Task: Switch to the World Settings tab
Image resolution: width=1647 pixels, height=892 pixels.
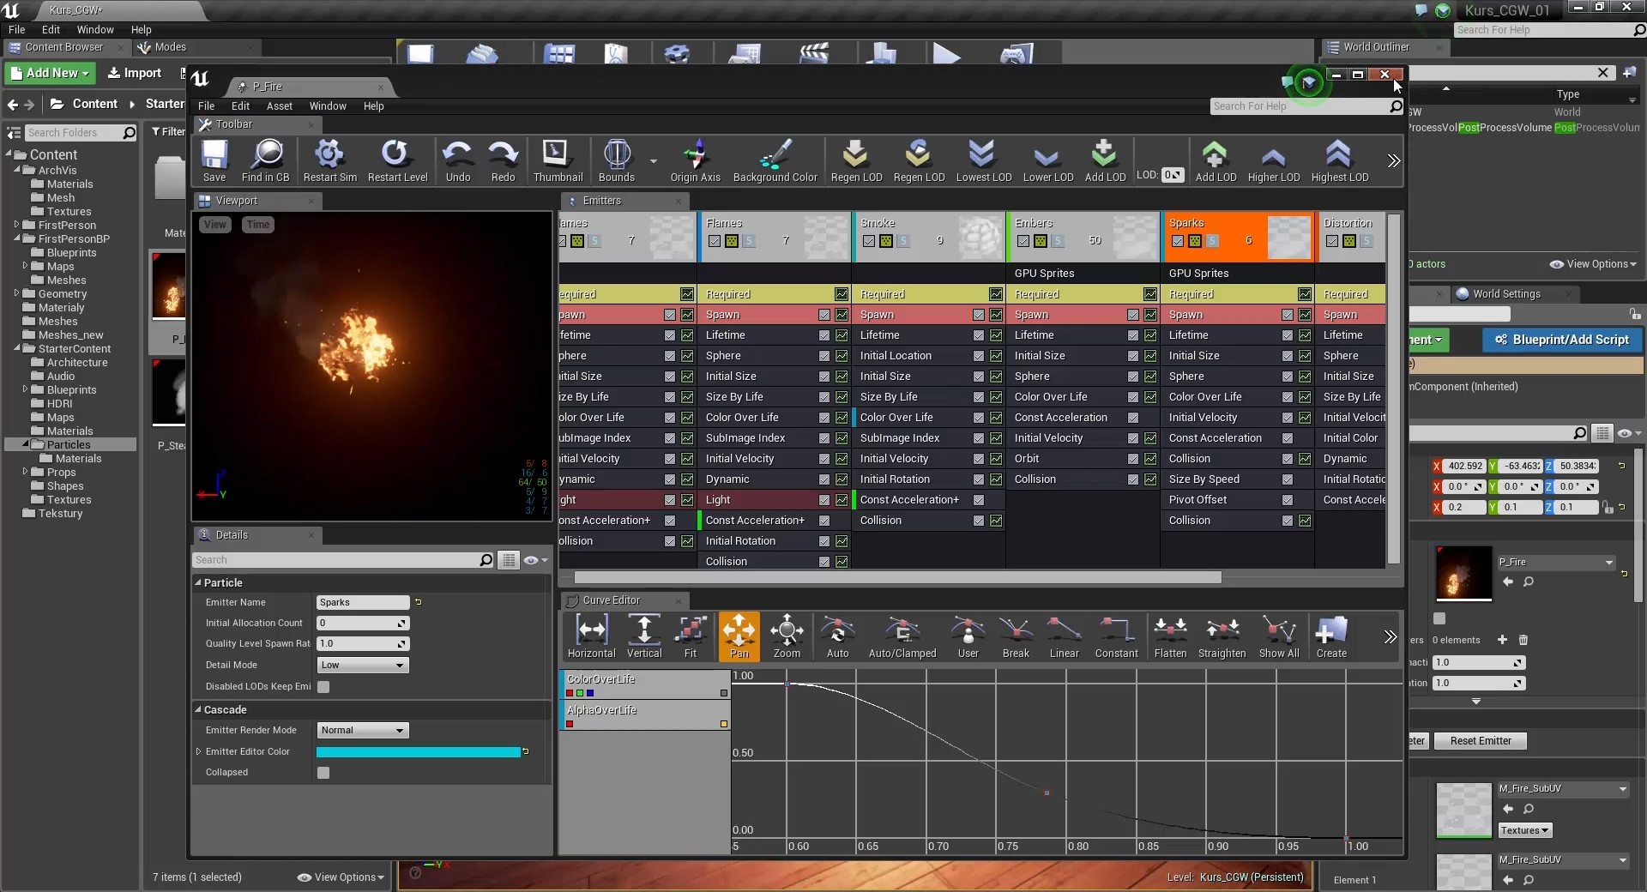Action: [1508, 293]
